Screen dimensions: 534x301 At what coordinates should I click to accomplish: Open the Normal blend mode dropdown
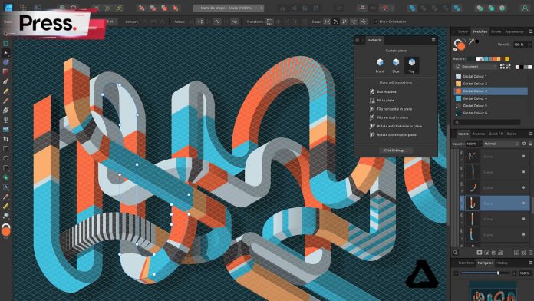[x=501, y=144]
